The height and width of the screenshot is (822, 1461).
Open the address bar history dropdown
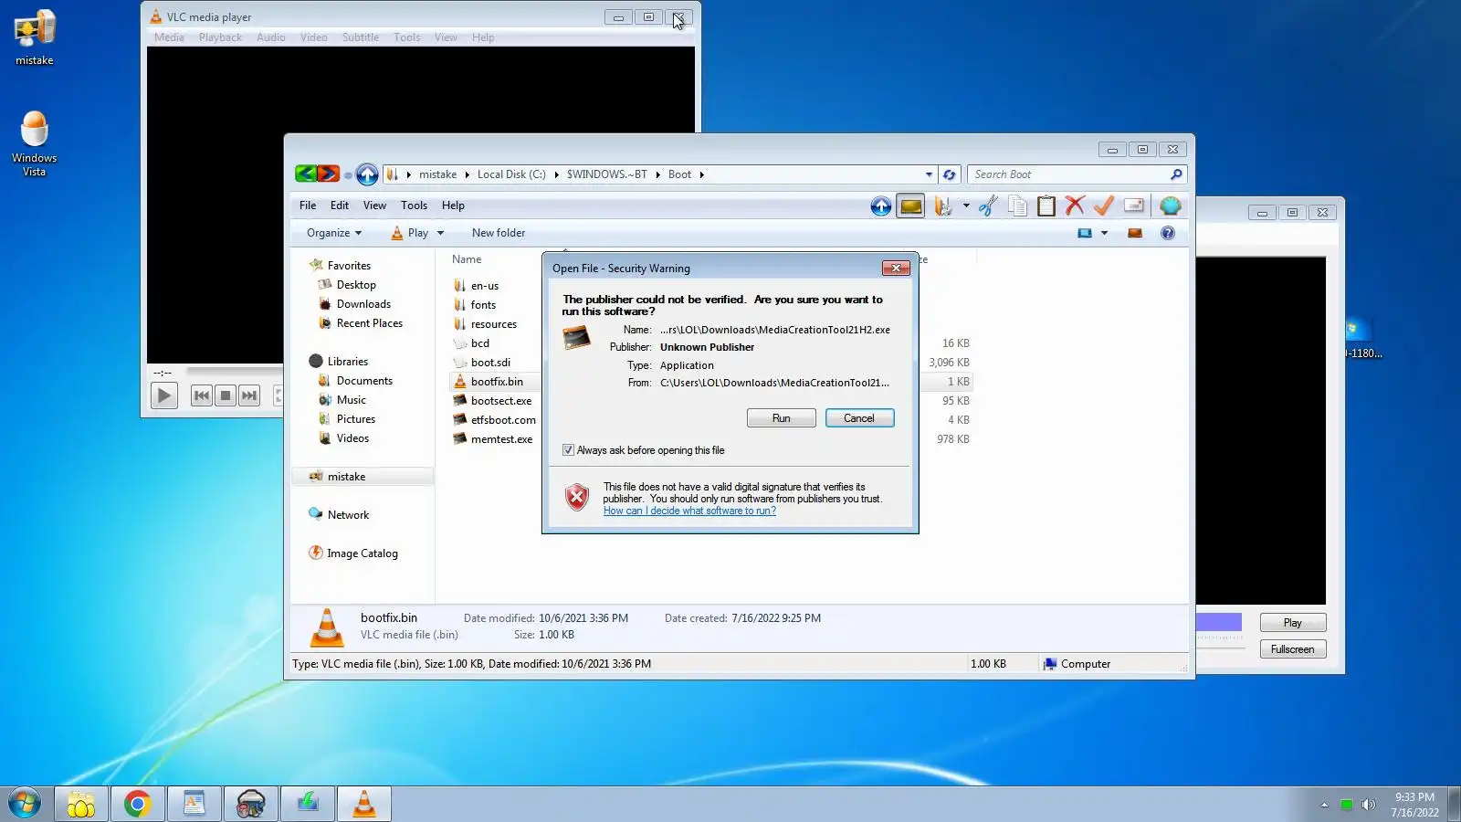(x=930, y=174)
